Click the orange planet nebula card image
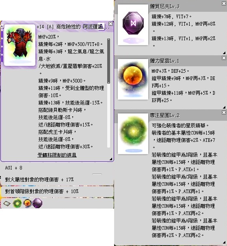This screenshot has width=227, height=246. click(x=133, y=79)
